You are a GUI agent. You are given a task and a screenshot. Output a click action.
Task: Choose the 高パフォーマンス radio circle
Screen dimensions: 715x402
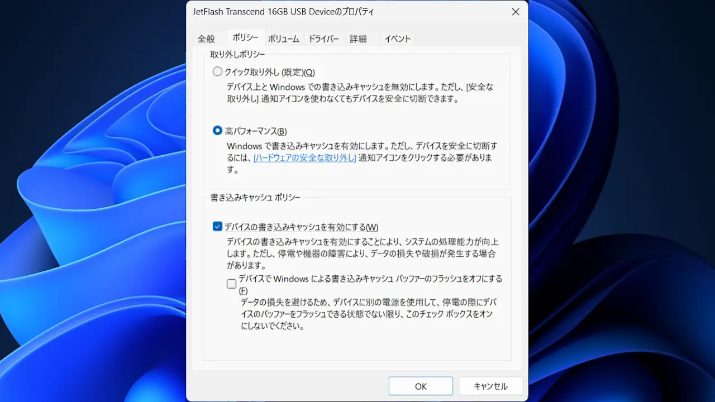(217, 131)
